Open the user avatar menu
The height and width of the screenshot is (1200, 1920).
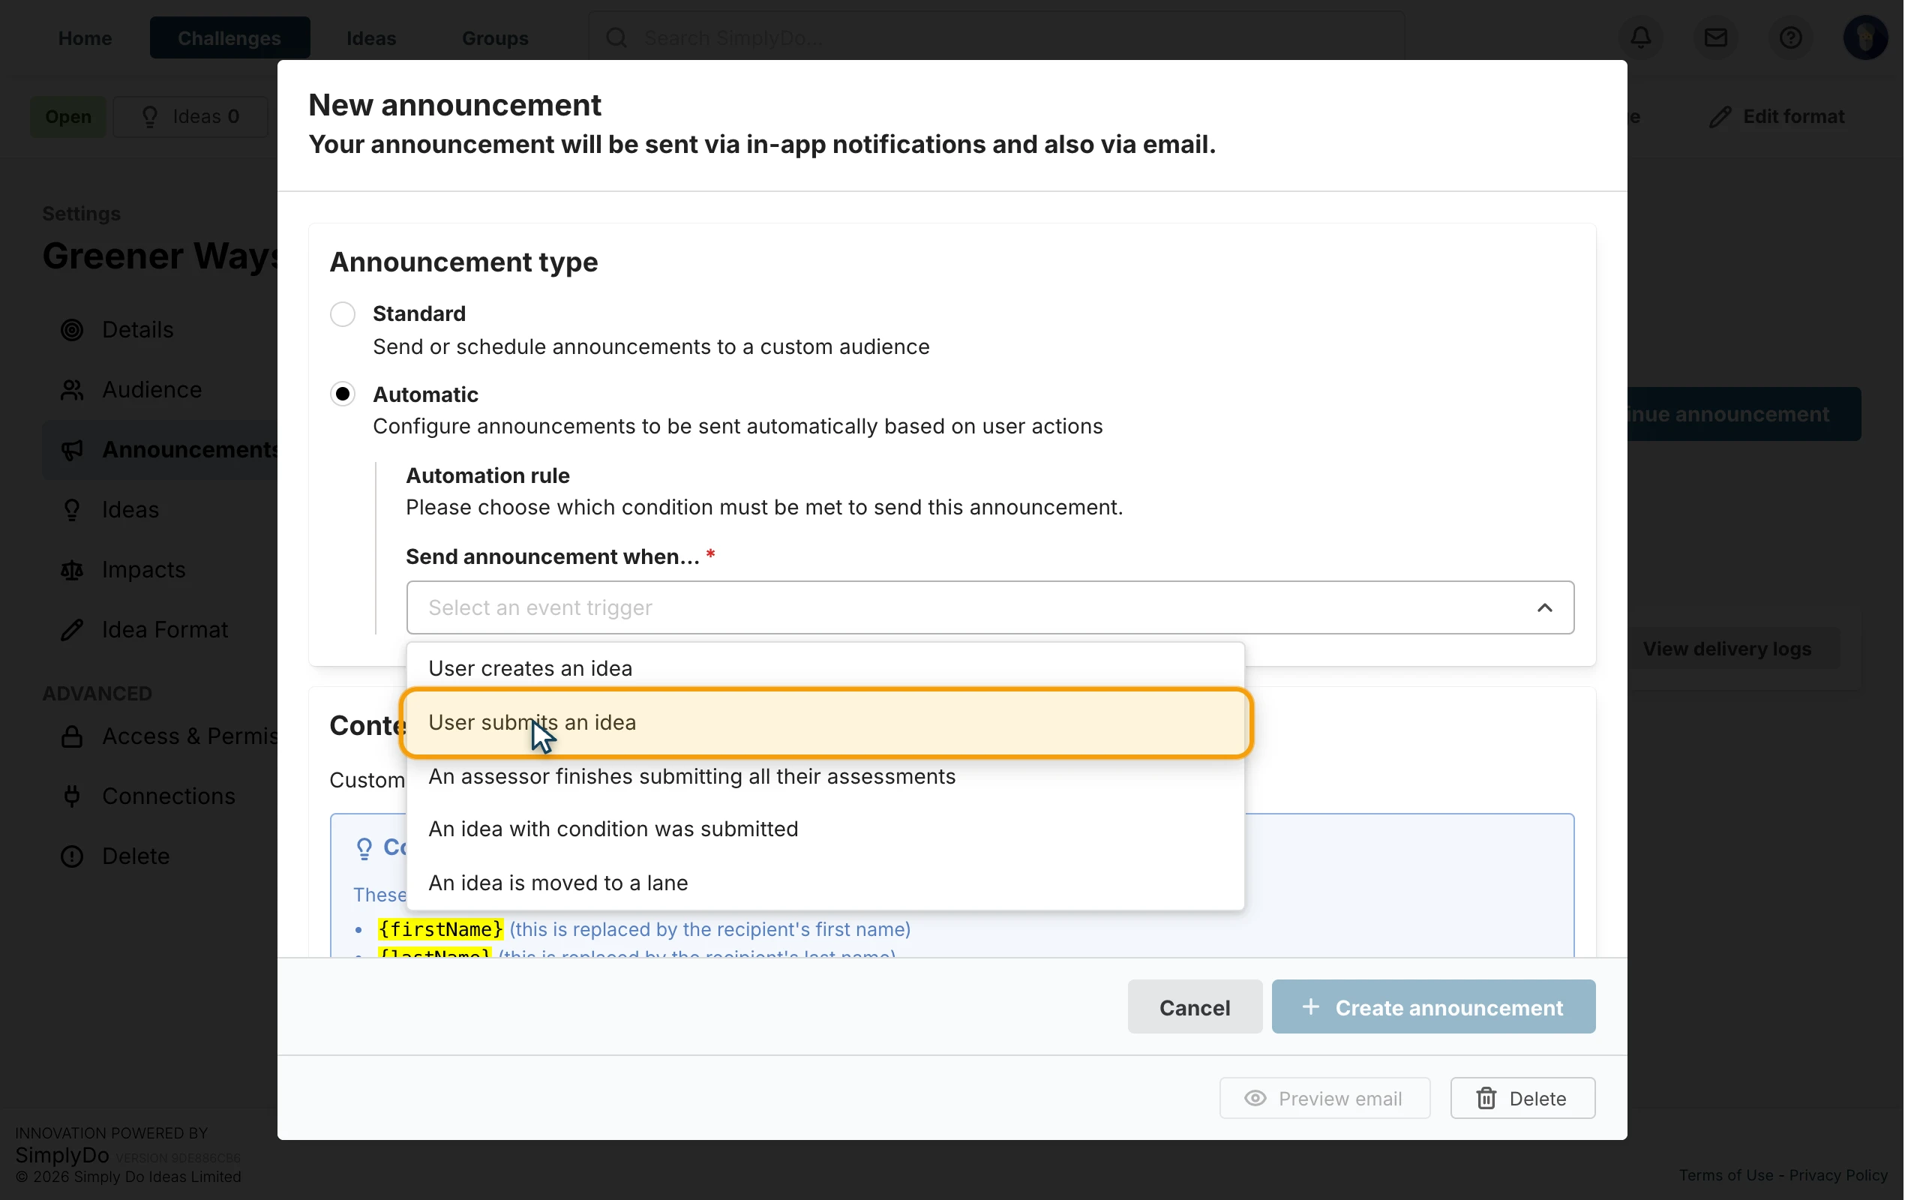1865,37
